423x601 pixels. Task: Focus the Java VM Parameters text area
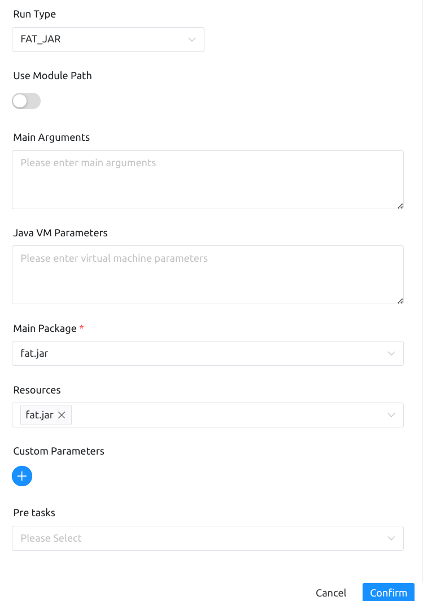pos(207,275)
